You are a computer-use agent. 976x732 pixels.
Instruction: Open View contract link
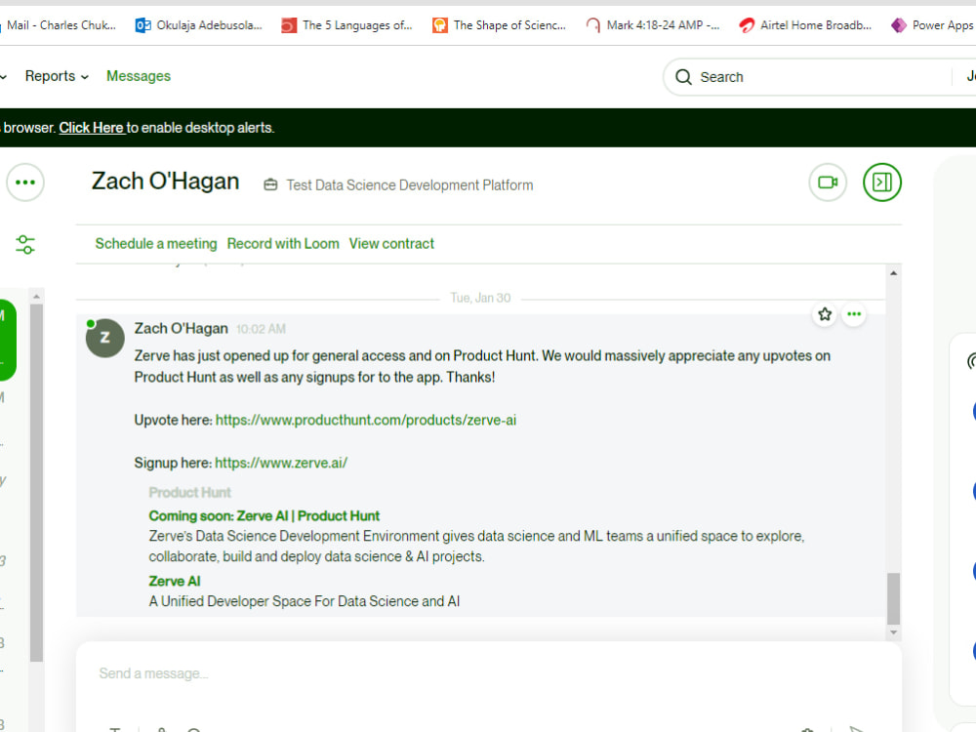click(x=391, y=244)
